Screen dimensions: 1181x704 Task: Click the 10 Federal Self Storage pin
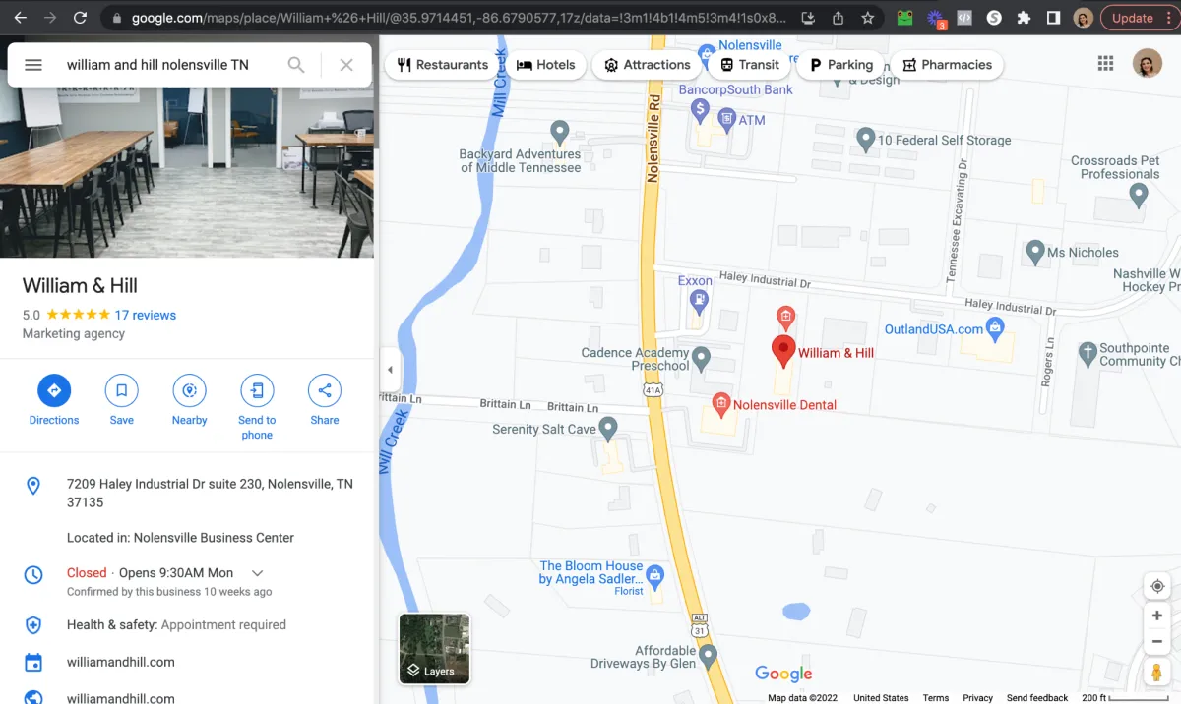tap(866, 139)
